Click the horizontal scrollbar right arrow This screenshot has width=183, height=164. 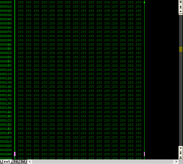[176, 162]
